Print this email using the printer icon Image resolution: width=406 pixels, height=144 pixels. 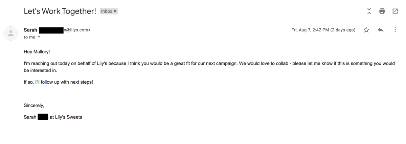tap(382, 11)
